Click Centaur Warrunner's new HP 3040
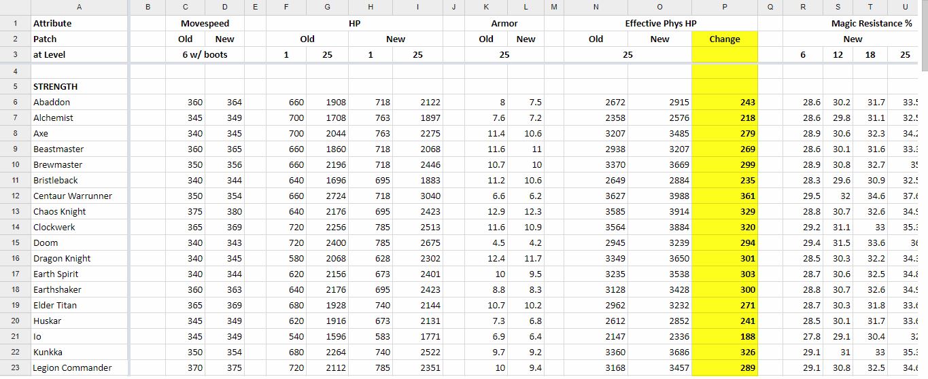The image size is (928, 379). (417, 196)
